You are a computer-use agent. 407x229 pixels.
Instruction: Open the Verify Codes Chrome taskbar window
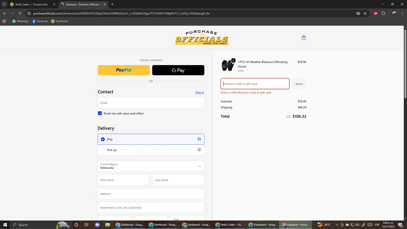point(229,225)
